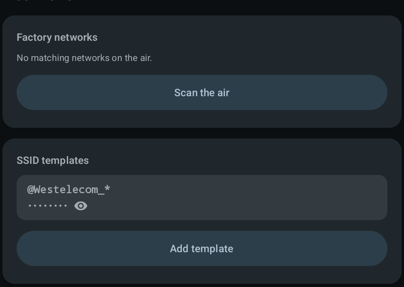Image resolution: width=404 pixels, height=287 pixels.
Task: Add a new SSID template
Action: (x=202, y=248)
